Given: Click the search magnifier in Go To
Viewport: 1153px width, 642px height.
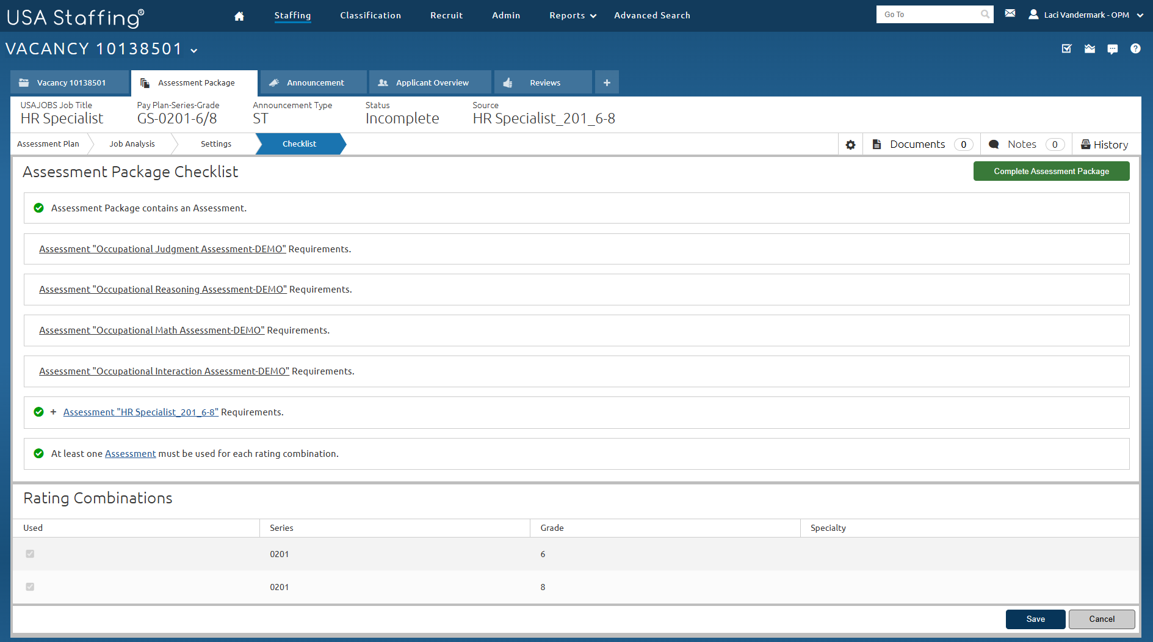Looking at the screenshot, I should coord(985,15).
